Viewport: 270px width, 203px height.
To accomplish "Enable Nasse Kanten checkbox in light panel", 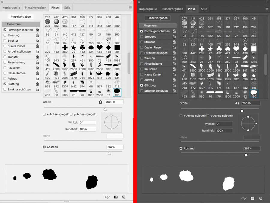I will (x=5, y=73).
